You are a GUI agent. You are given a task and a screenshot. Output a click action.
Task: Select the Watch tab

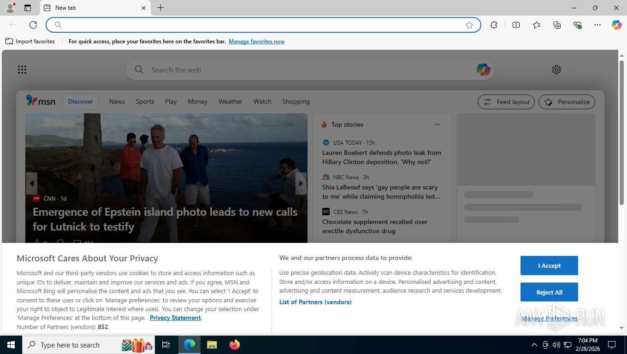click(262, 101)
